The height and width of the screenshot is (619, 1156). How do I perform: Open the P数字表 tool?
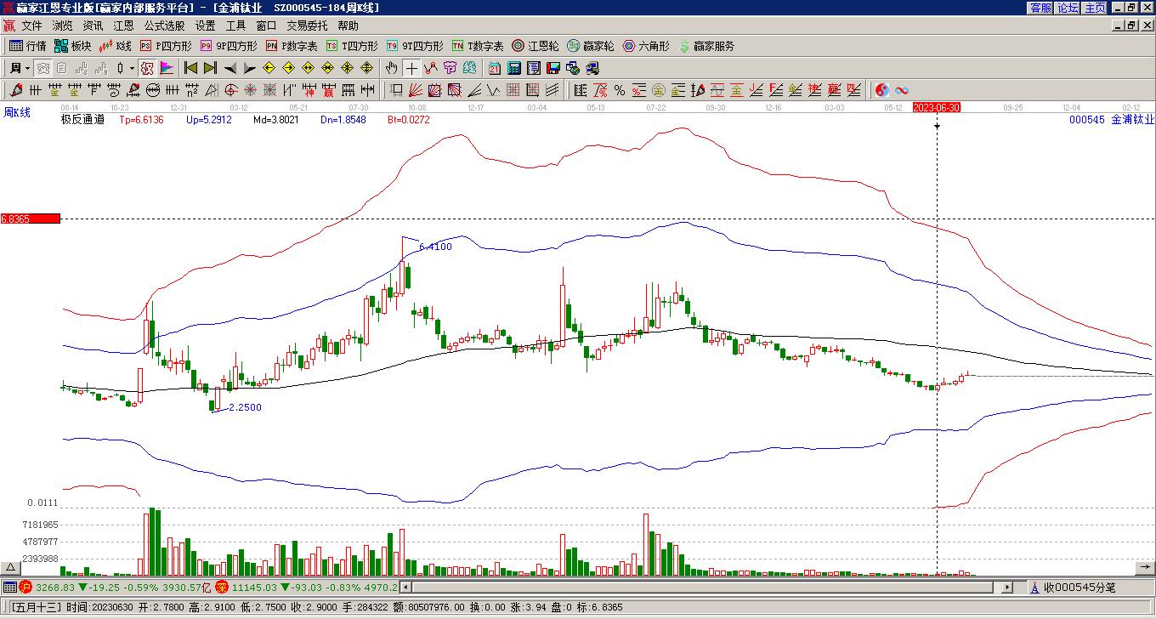292,46
